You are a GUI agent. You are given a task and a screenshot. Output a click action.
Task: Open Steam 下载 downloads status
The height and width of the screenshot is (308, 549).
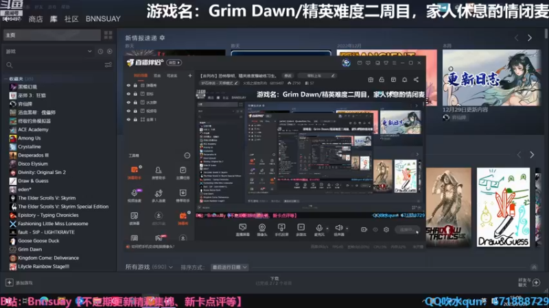pos(274,281)
